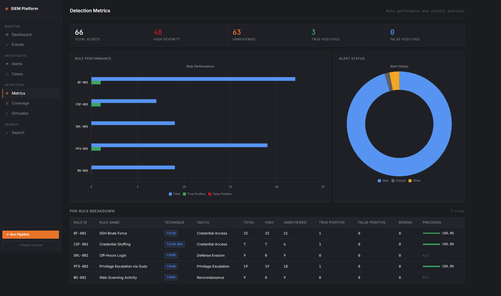Toggle the Other status legend entry
Viewport: 501px width, 296px height.
click(x=414, y=181)
